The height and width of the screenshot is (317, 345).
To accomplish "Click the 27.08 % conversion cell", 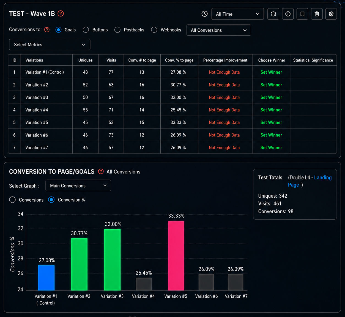I will click(x=178, y=72).
